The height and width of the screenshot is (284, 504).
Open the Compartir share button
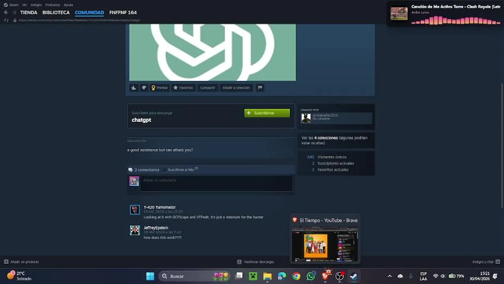pyautogui.click(x=207, y=88)
